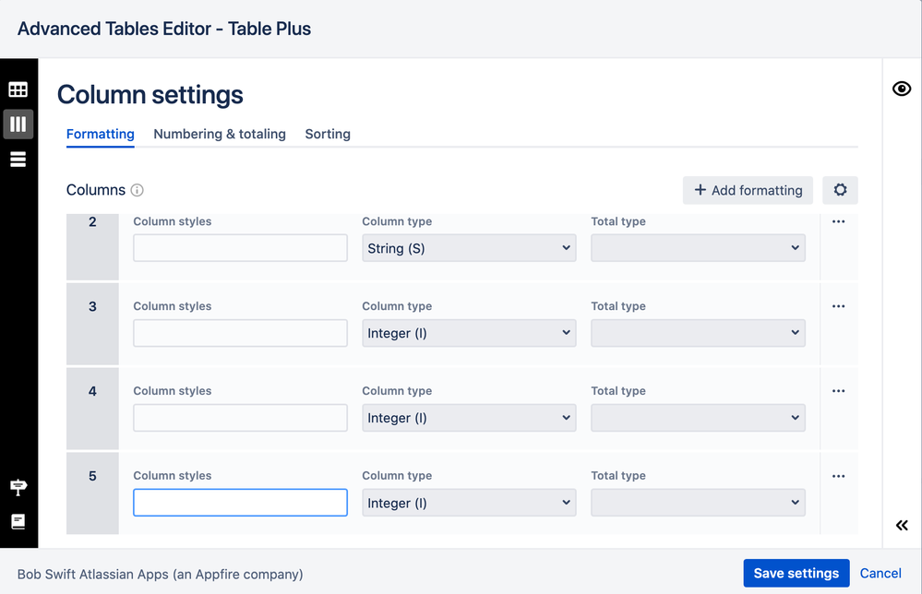Click the Cancel link
Image resolution: width=922 pixels, height=594 pixels.
880,573
